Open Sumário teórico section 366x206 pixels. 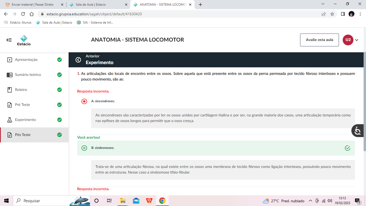[28, 75]
